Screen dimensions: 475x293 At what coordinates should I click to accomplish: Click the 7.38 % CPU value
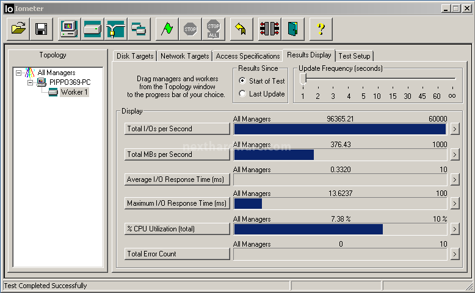(341, 219)
